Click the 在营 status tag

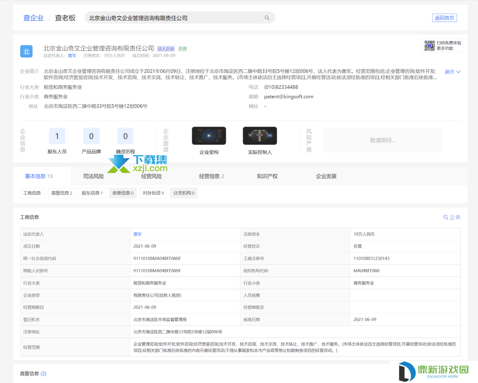tap(183, 49)
